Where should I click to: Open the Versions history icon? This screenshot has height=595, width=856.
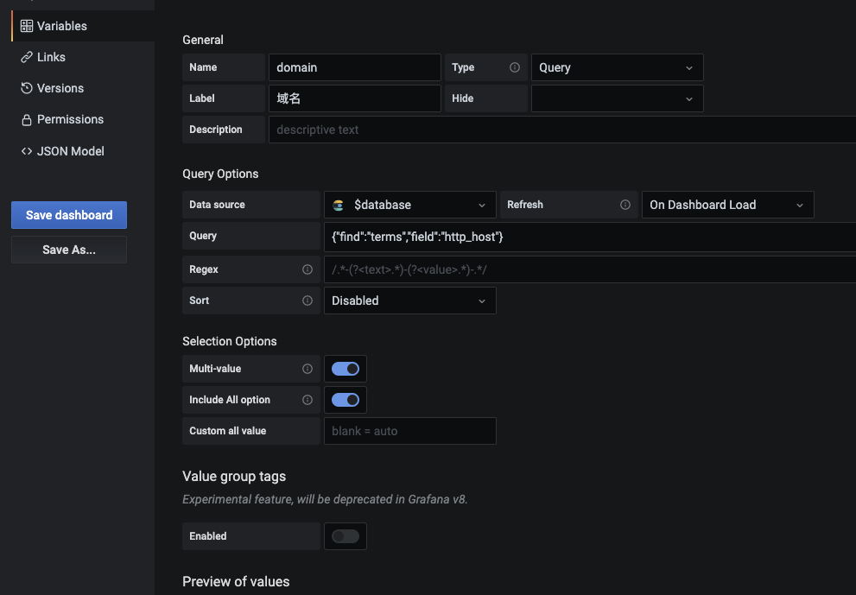[26, 87]
